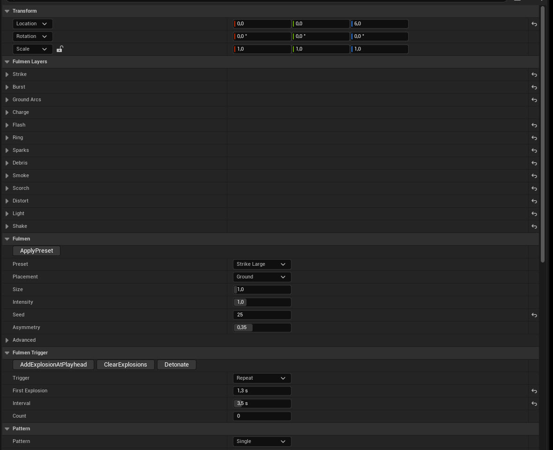The height and width of the screenshot is (450, 553).
Task: Reset the Shake layer to default
Action: (x=534, y=226)
